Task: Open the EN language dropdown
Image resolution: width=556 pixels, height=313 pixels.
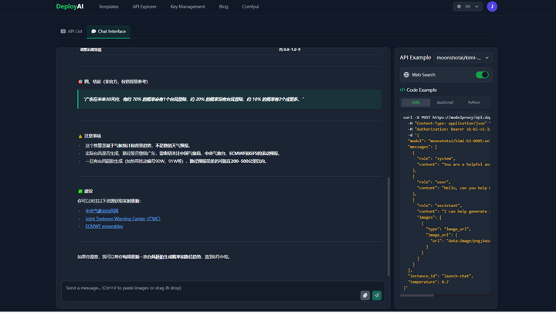Action: [467, 6]
